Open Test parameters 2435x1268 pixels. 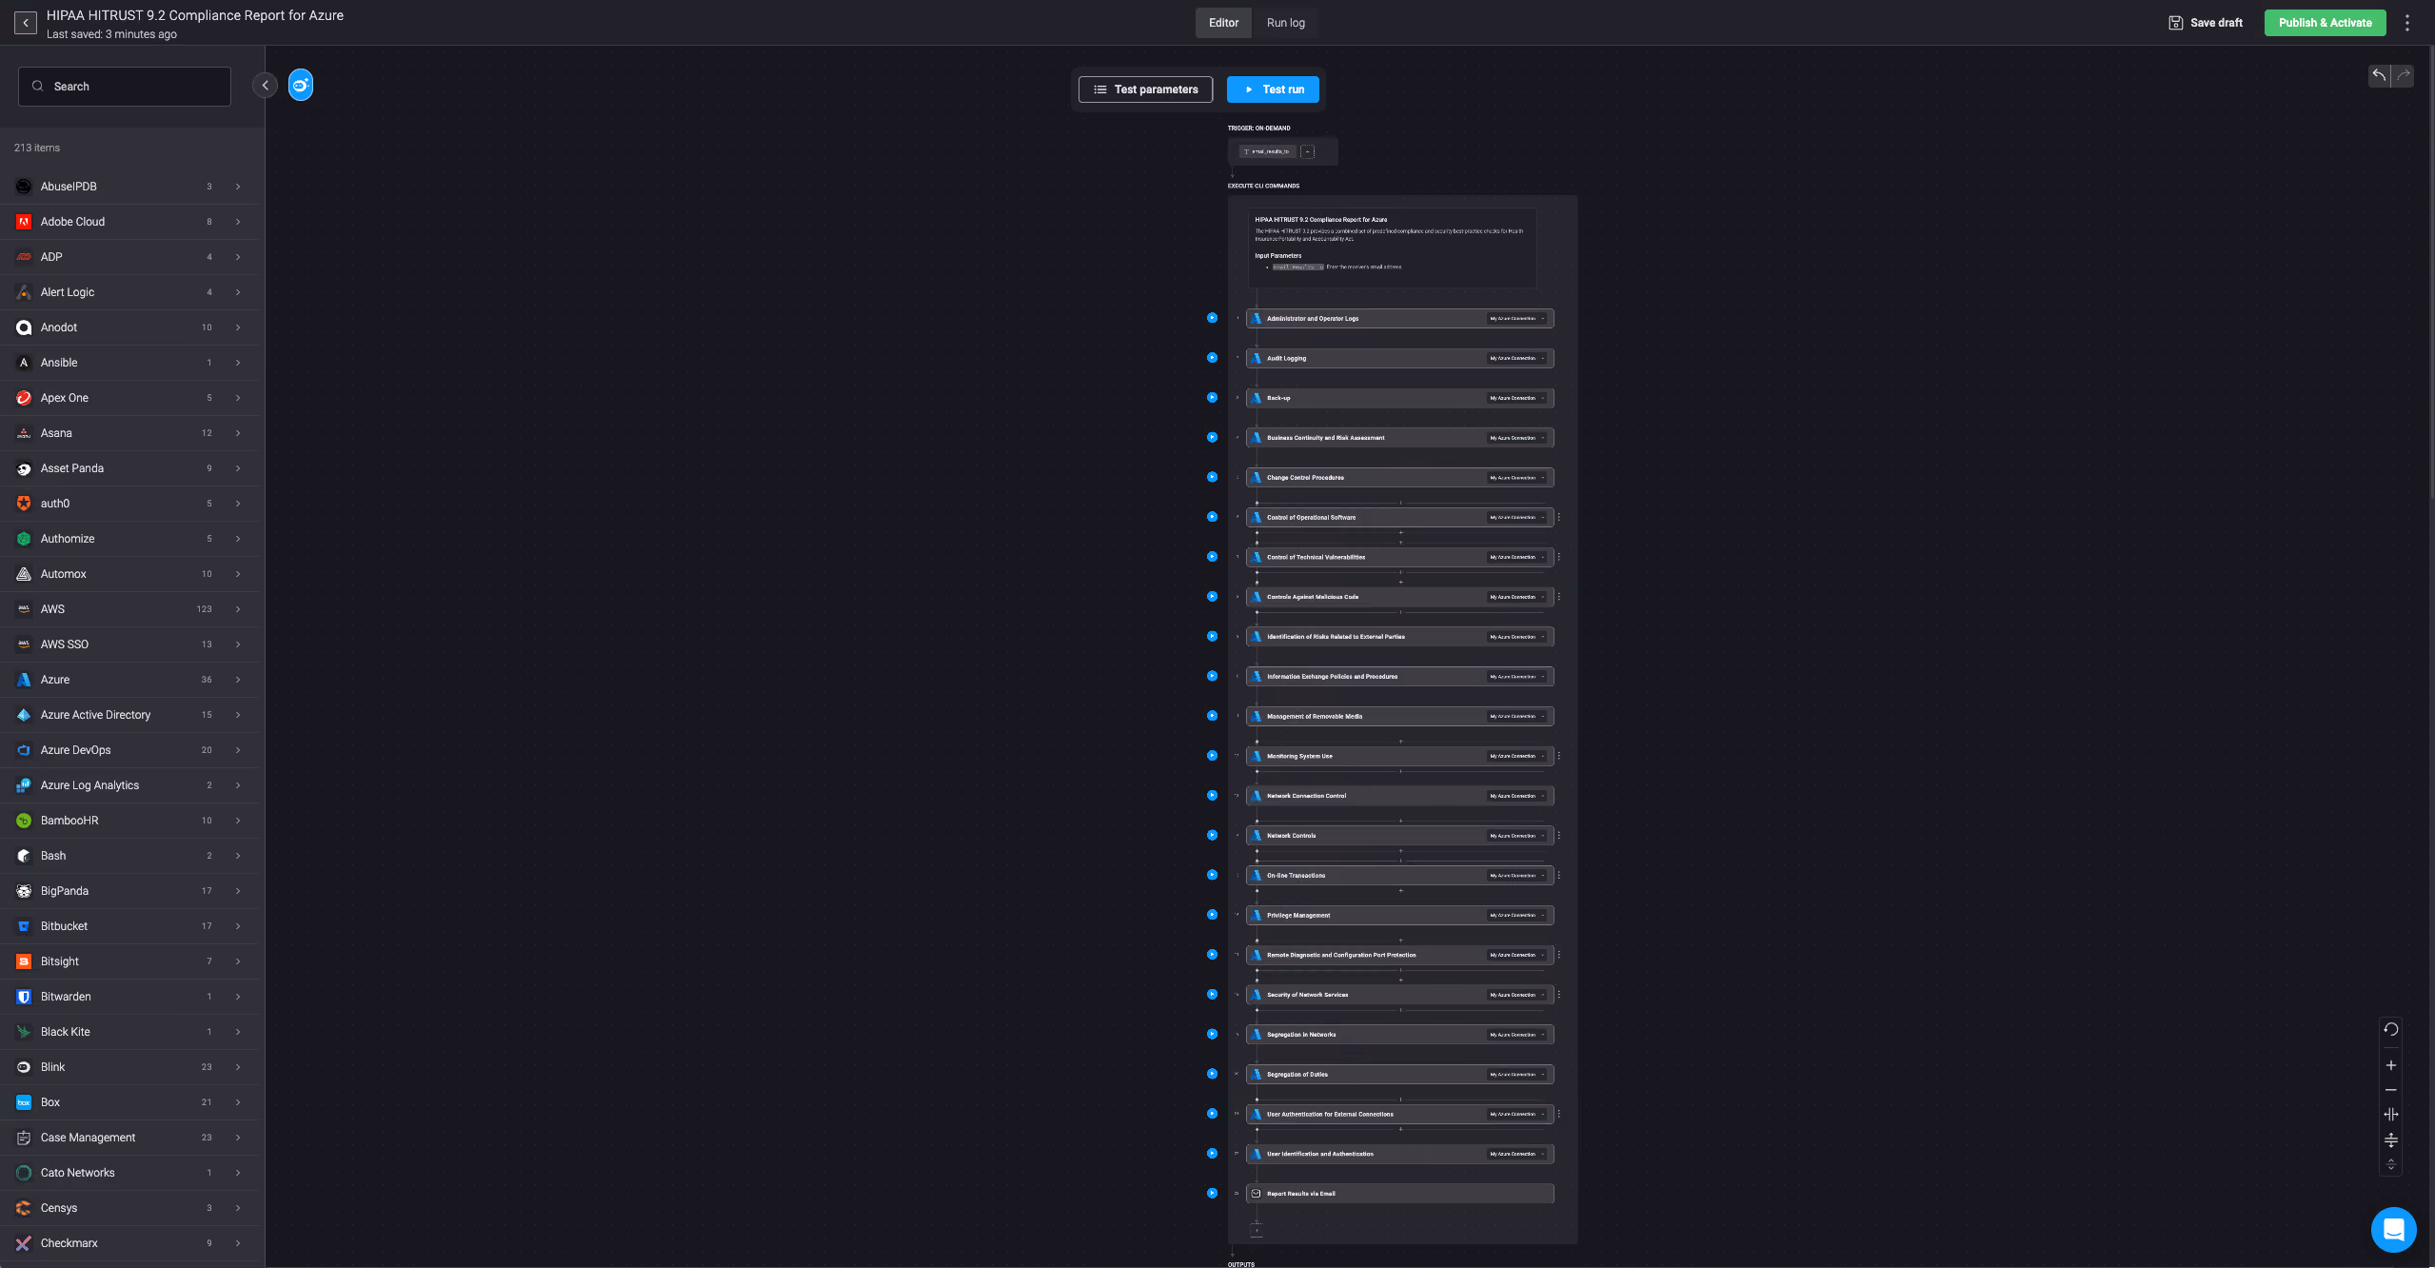point(1145,89)
